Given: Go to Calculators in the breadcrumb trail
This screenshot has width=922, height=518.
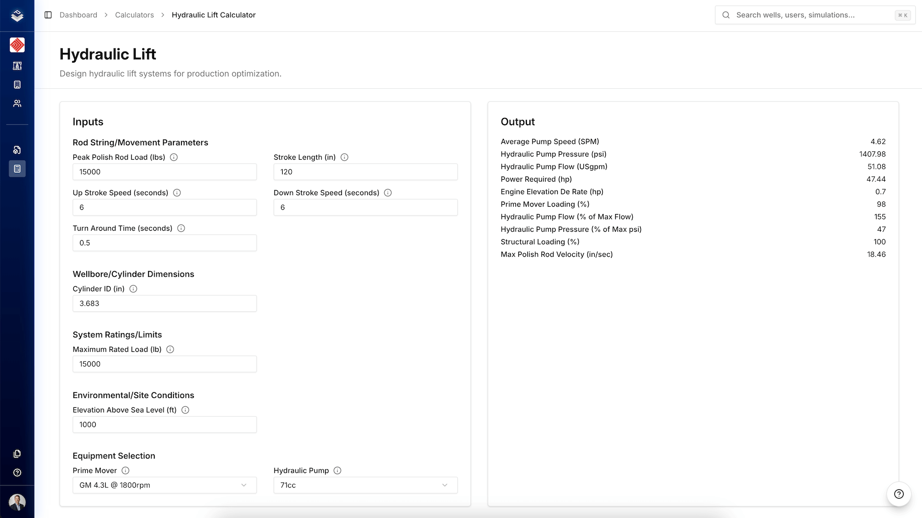Looking at the screenshot, I should [134, 15].
